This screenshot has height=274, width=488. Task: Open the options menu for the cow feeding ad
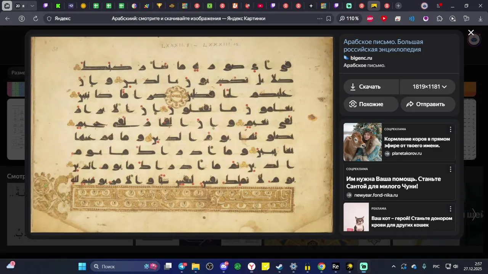450,129
